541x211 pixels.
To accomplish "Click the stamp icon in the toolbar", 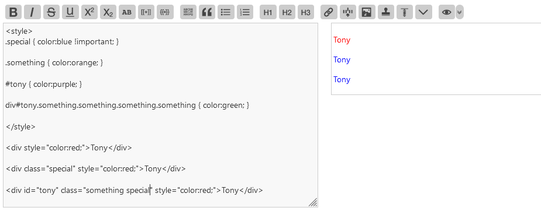I will coord(385,12).
